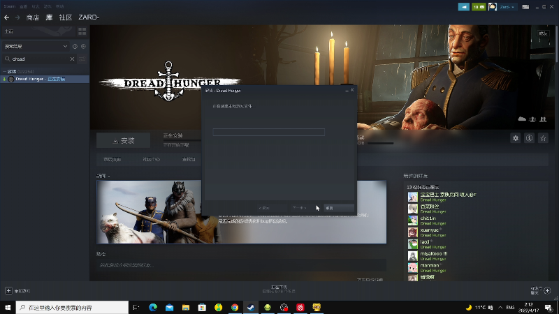Image resolution: width=559 pixels, height=314 pixels.
Task: Go to the 库 (Library) tab
Action: coord(49,17)
